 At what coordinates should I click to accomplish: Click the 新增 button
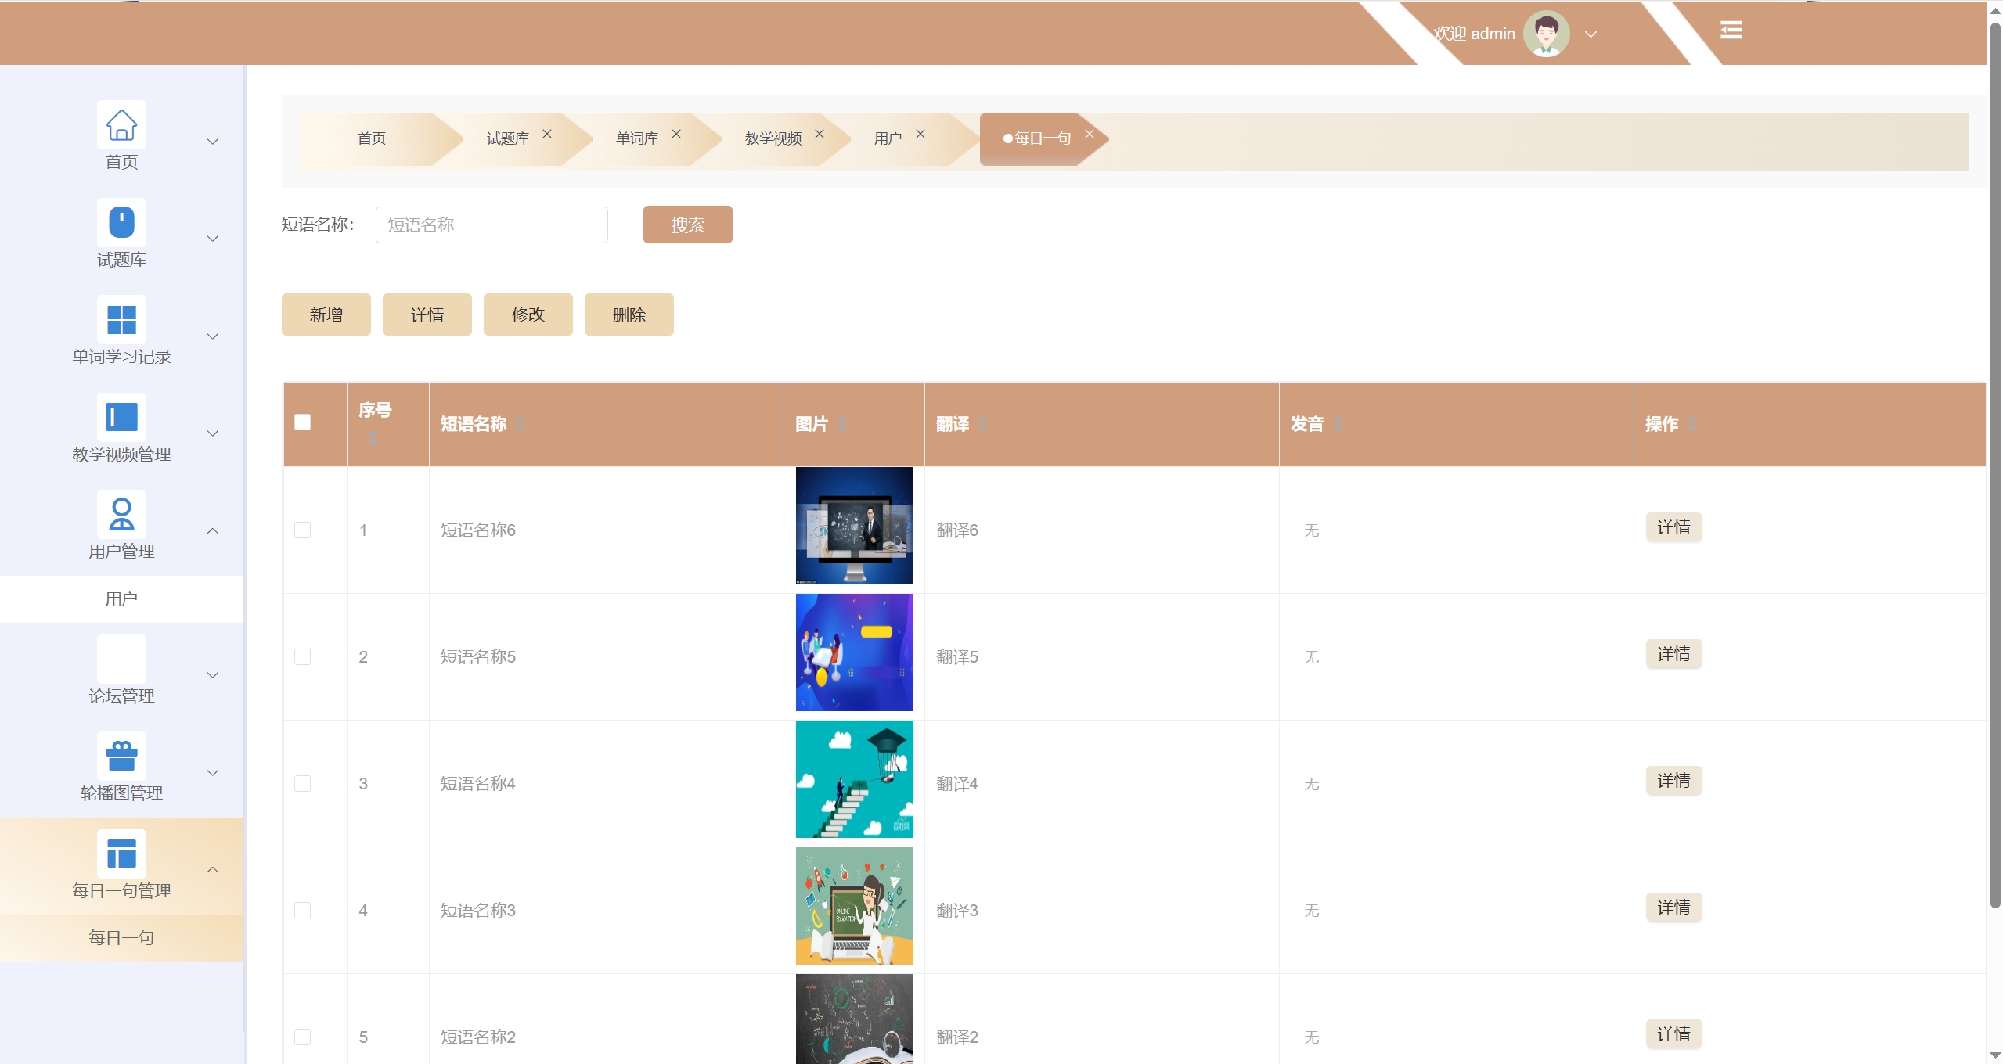click(326, 315)
